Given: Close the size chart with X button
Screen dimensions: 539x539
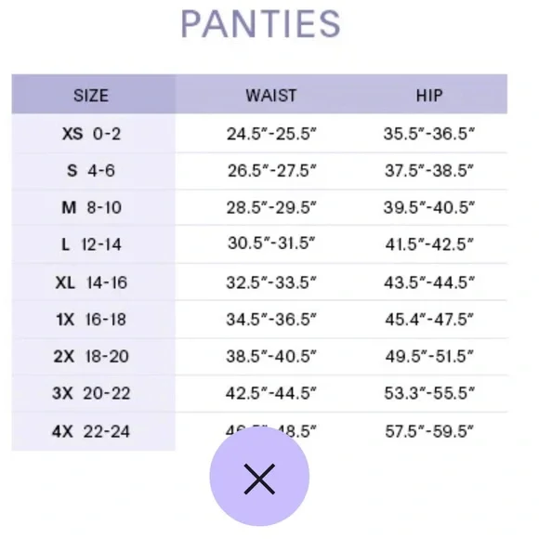Looking at the screenshot, I should [259, 479].
